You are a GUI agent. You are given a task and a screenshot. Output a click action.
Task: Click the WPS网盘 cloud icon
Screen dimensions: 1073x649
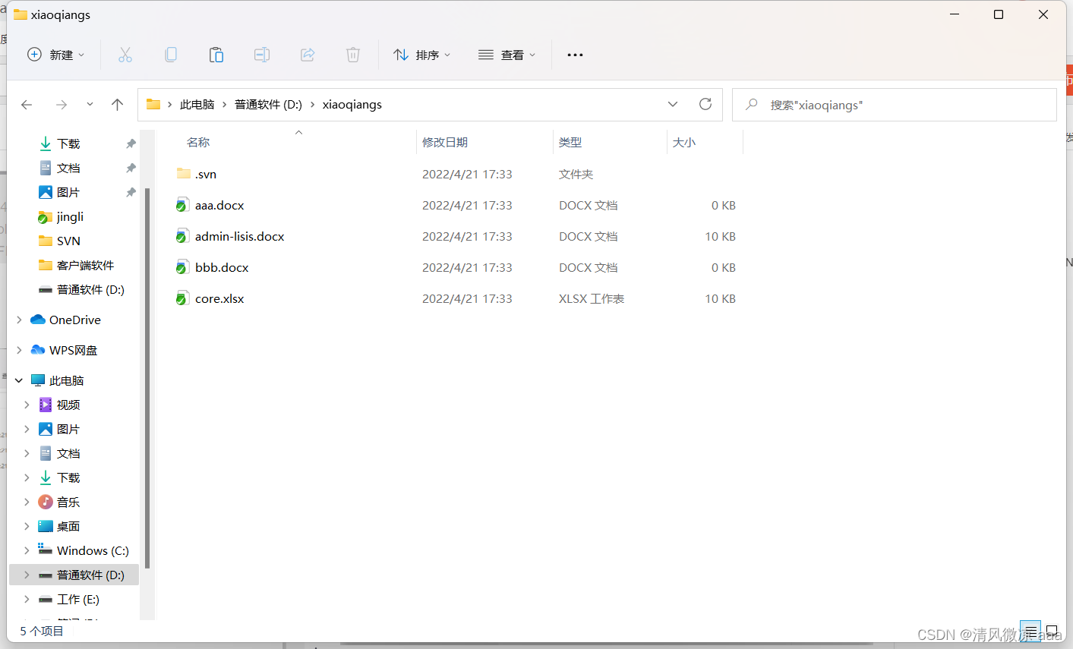coord(38,350)
